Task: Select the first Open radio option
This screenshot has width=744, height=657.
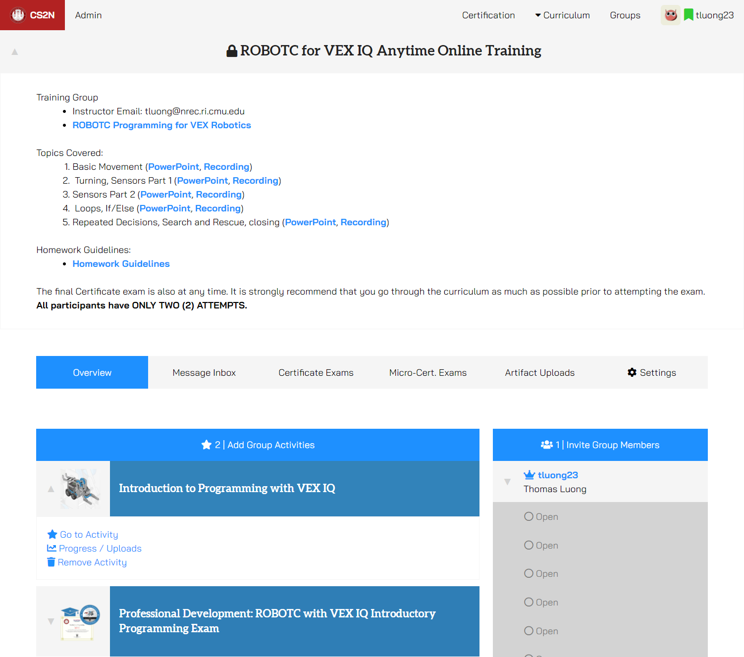Action: [529, 516]
